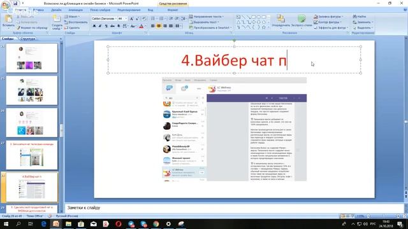This screenshot has width=408, height=229.
Task: Expand the shapes gallery More arrow
Action: 268,27
